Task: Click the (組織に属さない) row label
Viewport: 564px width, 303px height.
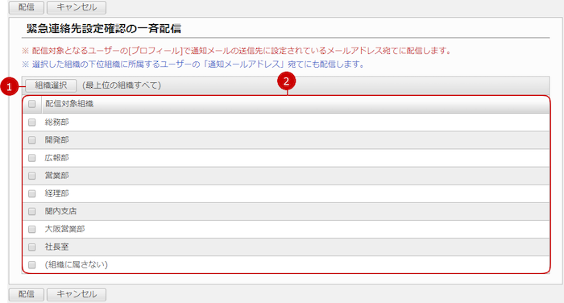Action: click(77, 264)
